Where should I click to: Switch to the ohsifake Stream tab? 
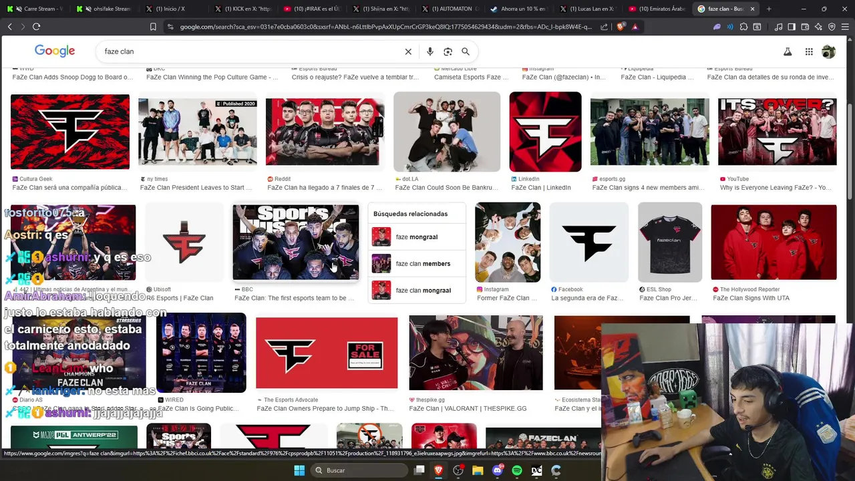[x=104, y=9]
